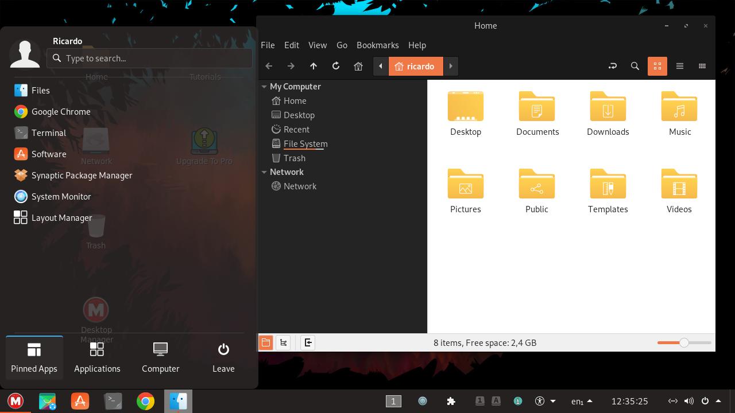This screenshot has height=413, width=735.
Task: Select the Documents folder icon
Action: [537, 106]
